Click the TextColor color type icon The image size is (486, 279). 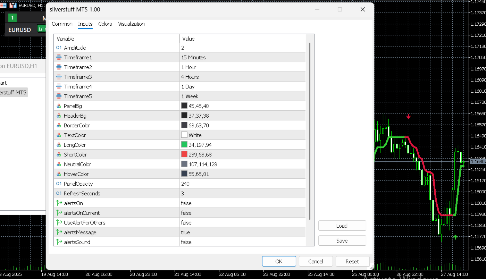click(59, 135)
